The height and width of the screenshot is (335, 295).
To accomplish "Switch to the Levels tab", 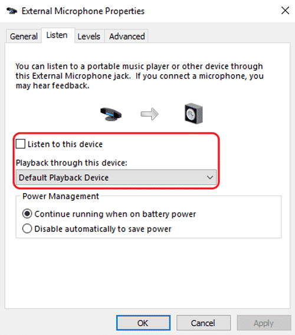I will click(x=89, y=37).
